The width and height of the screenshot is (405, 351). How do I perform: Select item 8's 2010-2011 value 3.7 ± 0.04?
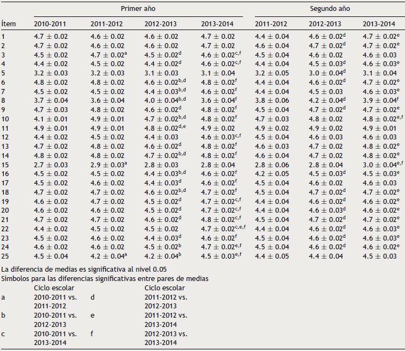pos(51,101)
